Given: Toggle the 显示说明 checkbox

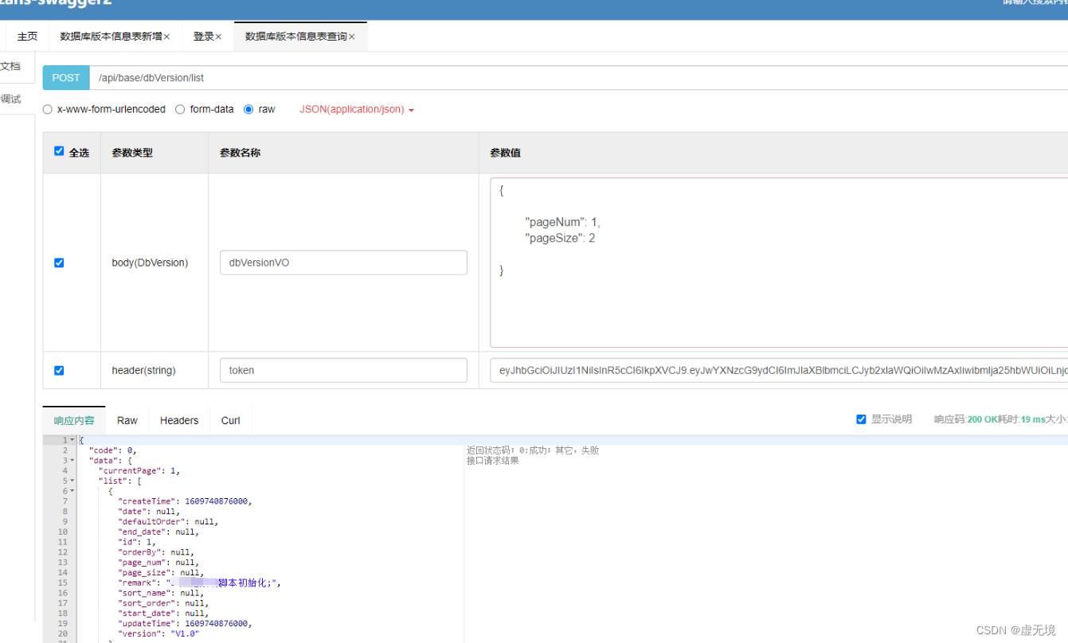Looking at the screenshot, I should [861, 419].
